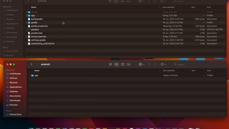Select app folder row in front window
The width and height of the screenshot is (229, 129).
(127, 76)
